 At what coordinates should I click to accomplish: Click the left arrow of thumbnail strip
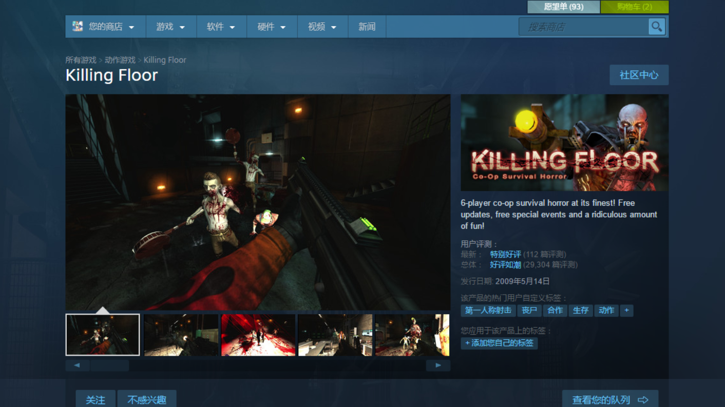[x=78, y=365]
